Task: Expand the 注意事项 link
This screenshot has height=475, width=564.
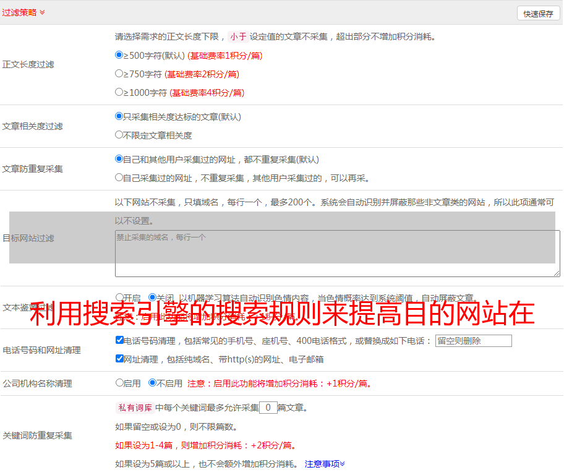Action: [325, 464]
